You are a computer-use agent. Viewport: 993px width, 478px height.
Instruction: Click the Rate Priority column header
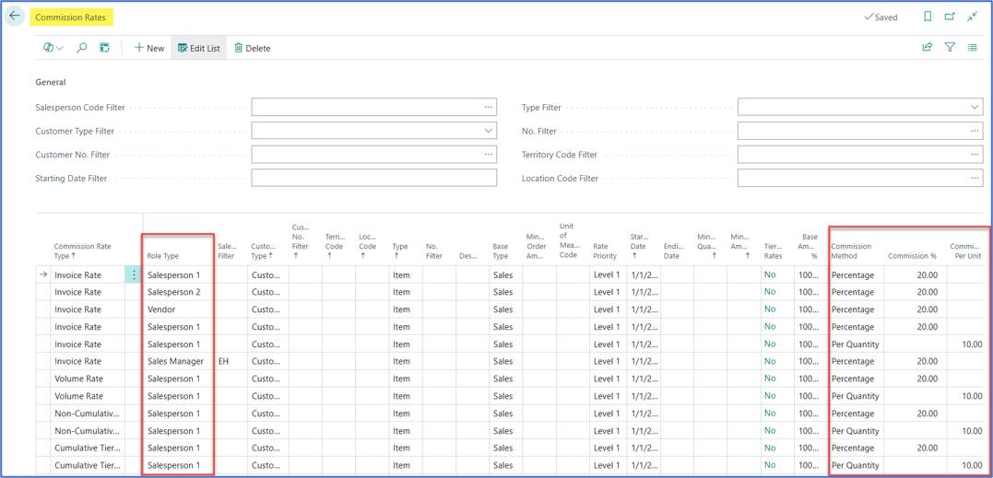click(x=605, y=251)
